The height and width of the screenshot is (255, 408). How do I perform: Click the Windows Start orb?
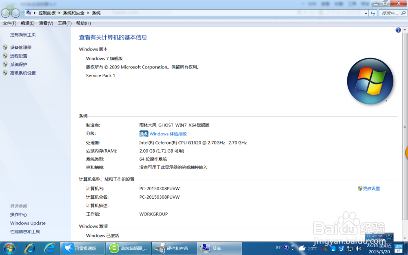[9, 248]
